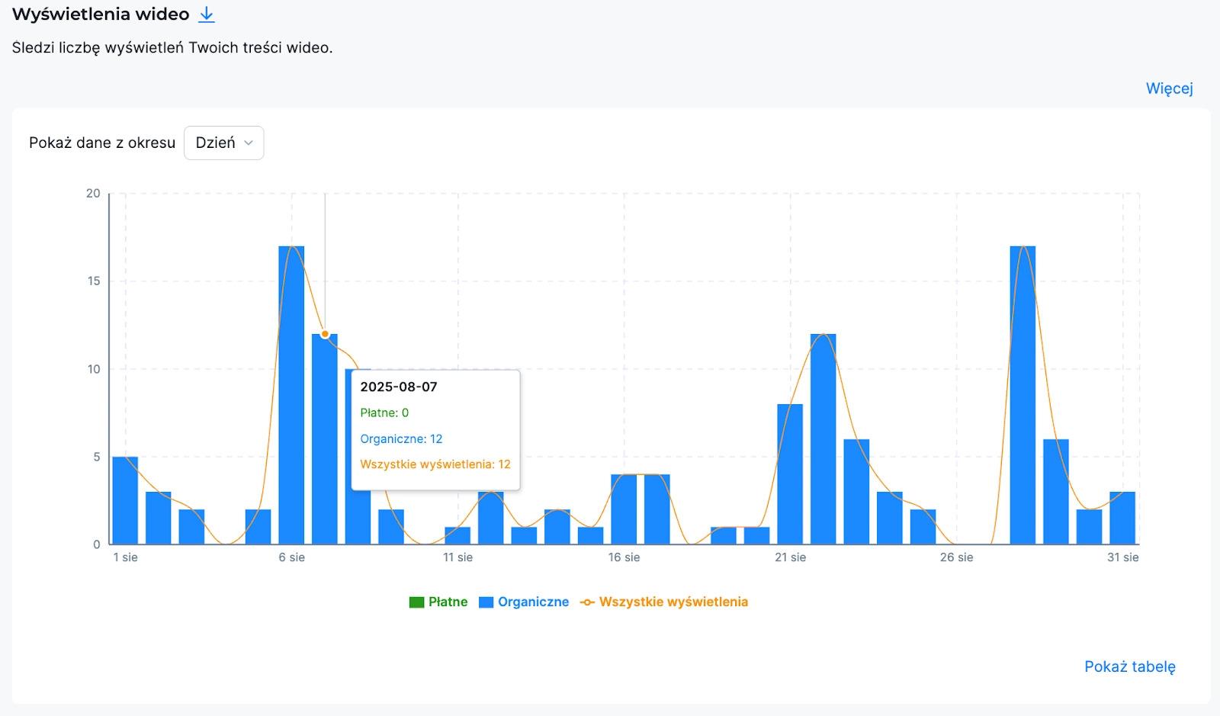This screenshot has height=716, width=1220.
Task: Toggle the Płatne series label in legend
Action: pos(448,602)
